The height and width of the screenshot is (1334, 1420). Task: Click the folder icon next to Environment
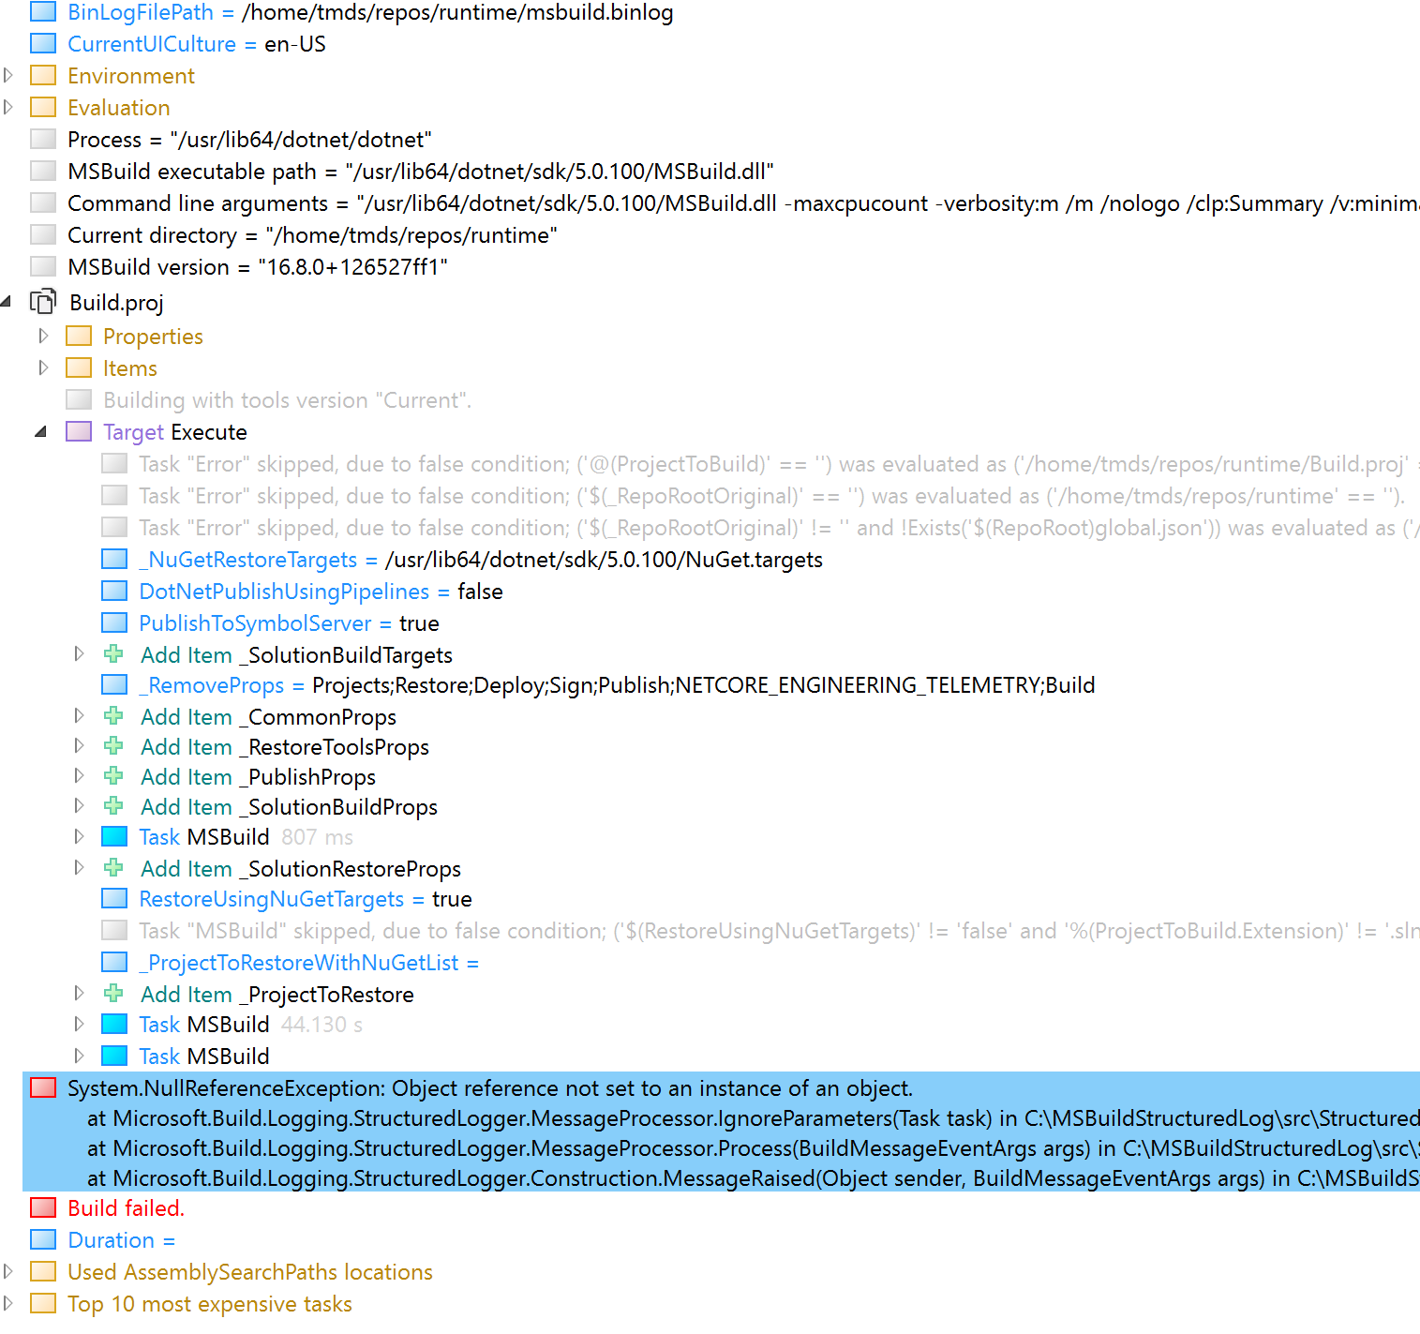coord(43,75)
